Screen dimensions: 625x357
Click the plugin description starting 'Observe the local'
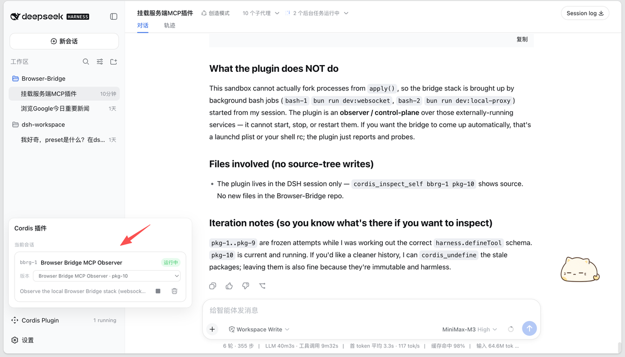click(x=83, y=291)
